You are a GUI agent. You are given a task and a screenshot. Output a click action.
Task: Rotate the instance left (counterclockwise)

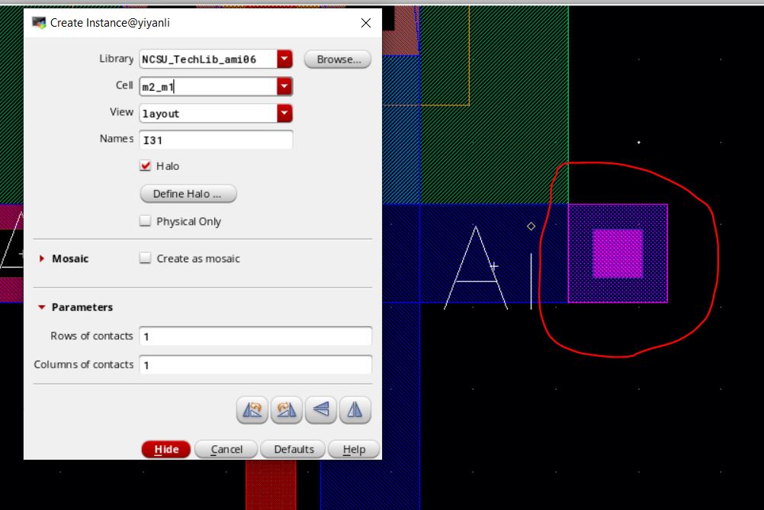coord(254,410)
